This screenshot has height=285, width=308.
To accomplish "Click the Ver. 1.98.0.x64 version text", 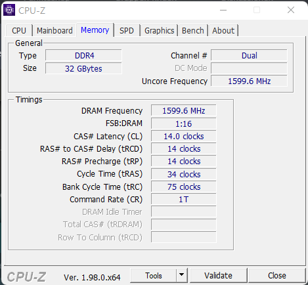I will tap(92, 277).
